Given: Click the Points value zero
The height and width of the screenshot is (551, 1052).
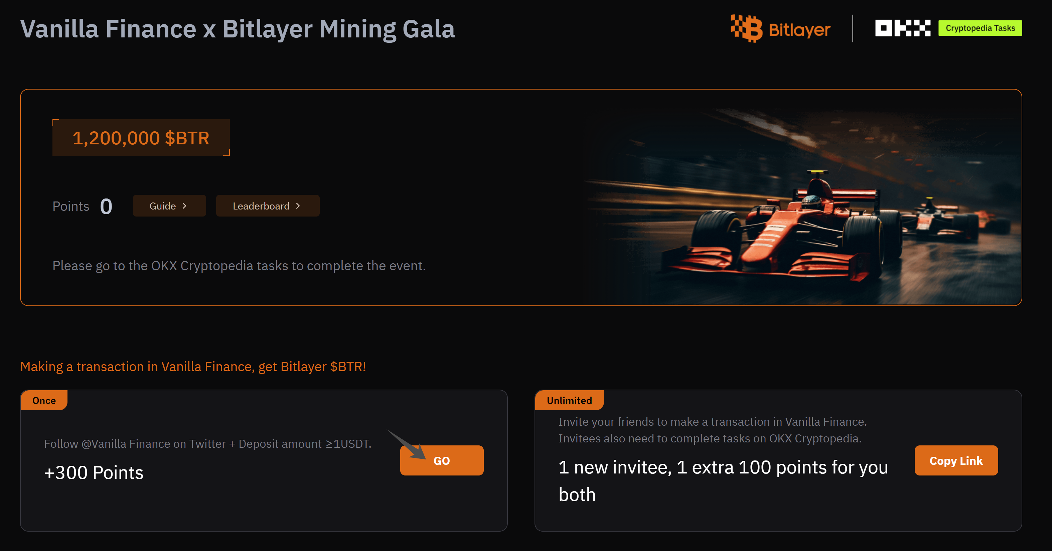Looking at the screenshot, I should tap(106, 206).
